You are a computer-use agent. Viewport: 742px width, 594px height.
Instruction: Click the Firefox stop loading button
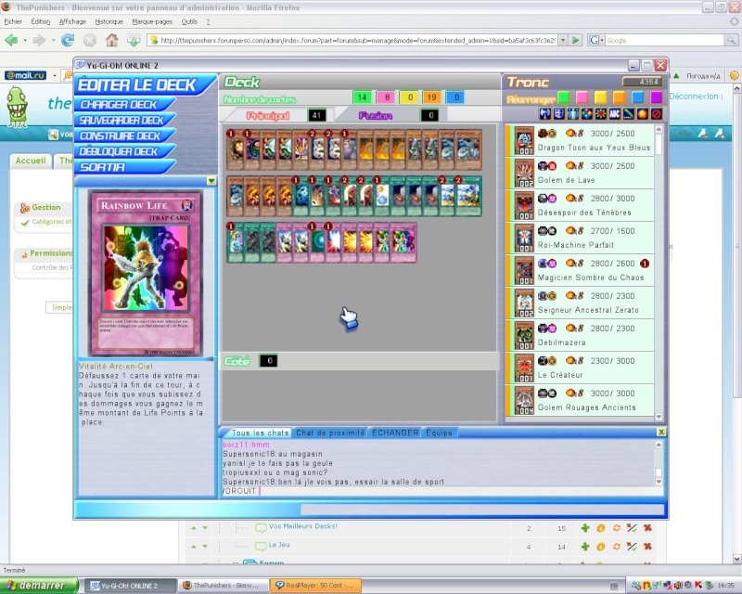(x=90, y=40)
